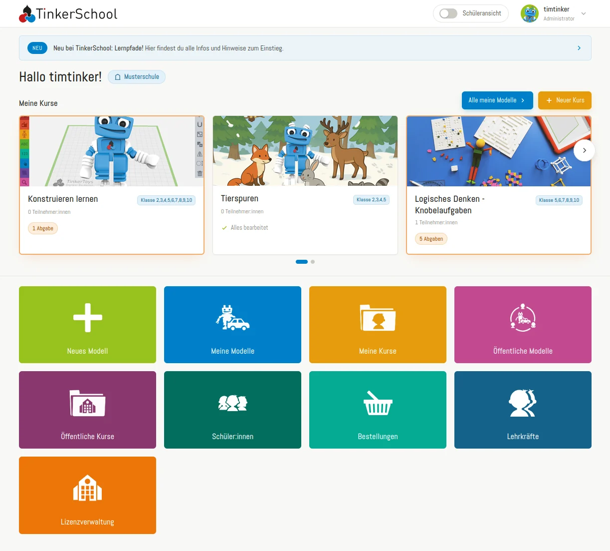
Task: Click the Klasse 2,3,4,5 grade tag
Action: 372,200
